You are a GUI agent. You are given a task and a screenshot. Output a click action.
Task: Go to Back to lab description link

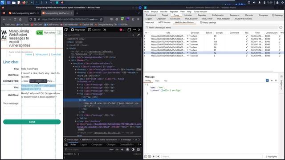(21, 52)
